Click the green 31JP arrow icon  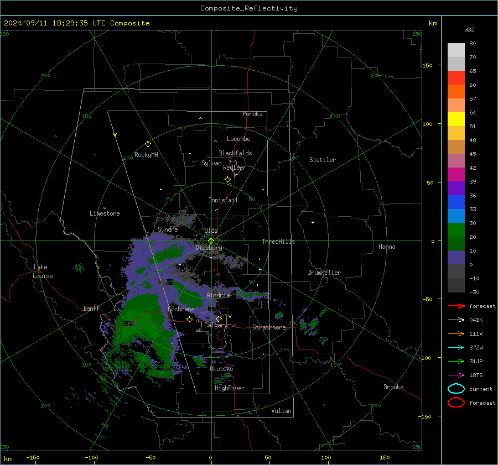[456, 361]
